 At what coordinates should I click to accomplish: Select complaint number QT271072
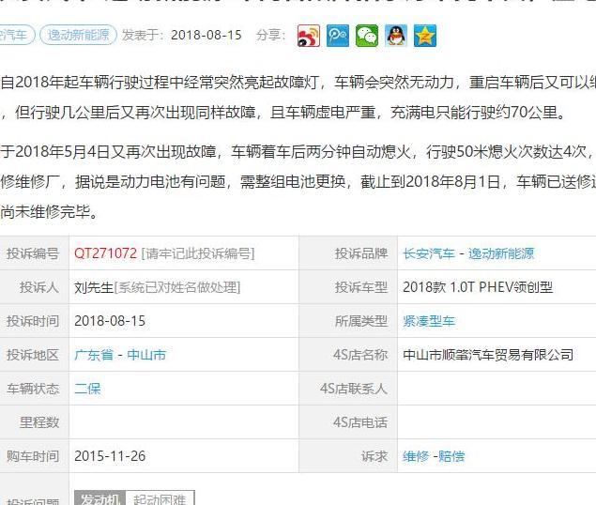pyautogui.click(x=105, y=253)
